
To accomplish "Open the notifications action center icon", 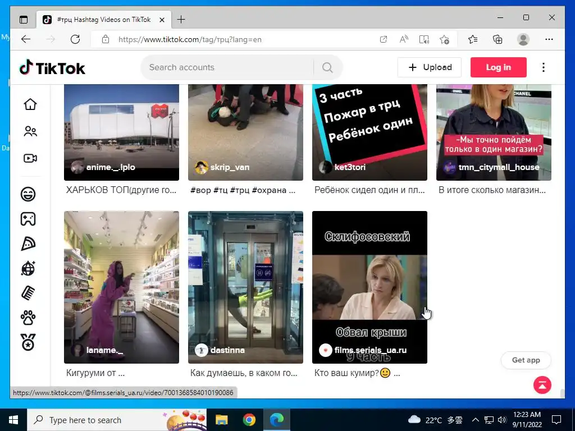I will click(556, 420).
